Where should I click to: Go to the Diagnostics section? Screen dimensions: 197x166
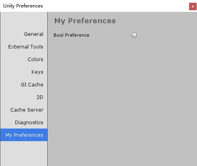[x=24, y=123]
